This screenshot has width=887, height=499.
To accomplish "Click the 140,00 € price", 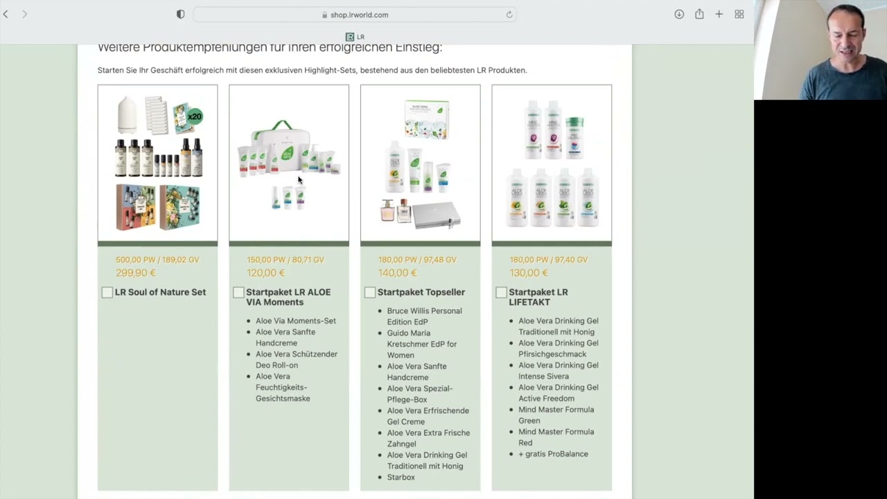I will pyautogui.click(x=398, y=273).
